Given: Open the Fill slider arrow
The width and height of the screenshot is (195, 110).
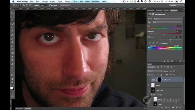Looking at the screenshot, I should click(174, 75).
